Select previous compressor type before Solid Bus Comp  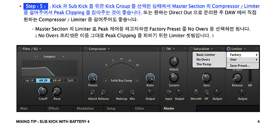(105, 81)
